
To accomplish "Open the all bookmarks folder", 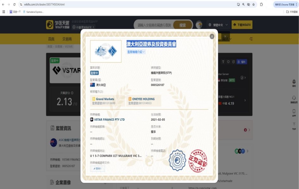I will 292,12.
